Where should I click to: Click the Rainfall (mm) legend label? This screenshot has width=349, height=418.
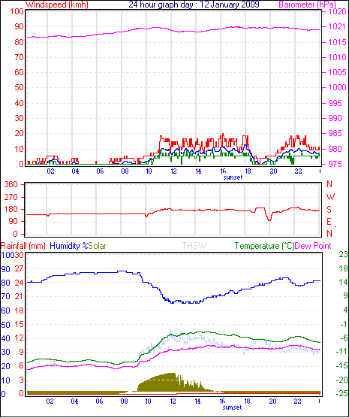tap(23, 246)
